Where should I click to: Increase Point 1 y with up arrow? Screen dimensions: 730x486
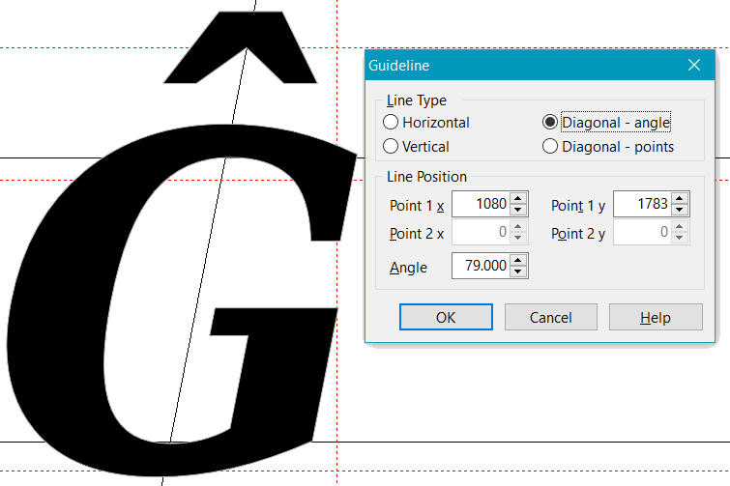(x=680, y=198)
